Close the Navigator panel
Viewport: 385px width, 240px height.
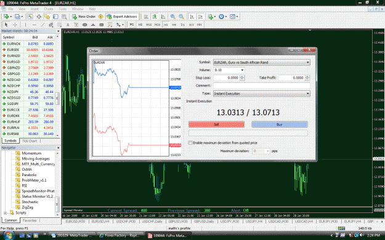(x=58, y=148)
